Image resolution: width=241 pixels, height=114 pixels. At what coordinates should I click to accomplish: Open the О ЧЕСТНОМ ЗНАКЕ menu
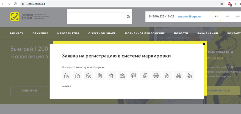(x=102, y=33)
